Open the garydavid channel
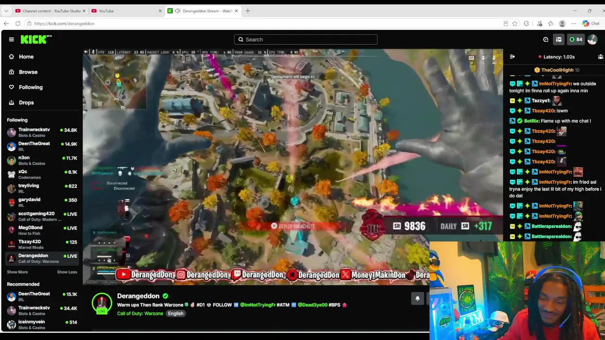Screen dimensions: 605x340 click(42, 202)
